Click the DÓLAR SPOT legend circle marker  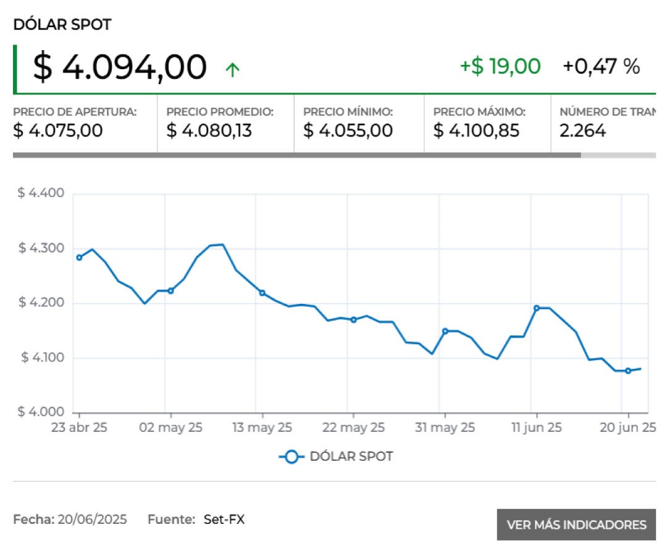pyautogui.click(x=292, y=457)
